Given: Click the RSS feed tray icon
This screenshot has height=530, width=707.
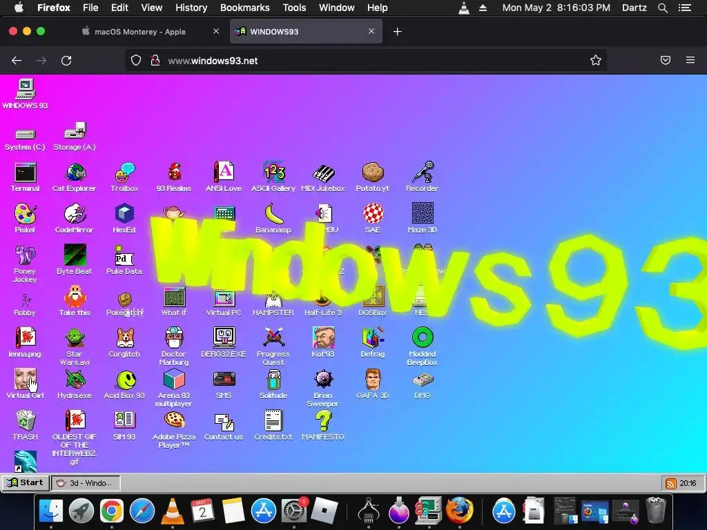Looking at the screenshot, I should pyautogui.click(x=671, y=484).
